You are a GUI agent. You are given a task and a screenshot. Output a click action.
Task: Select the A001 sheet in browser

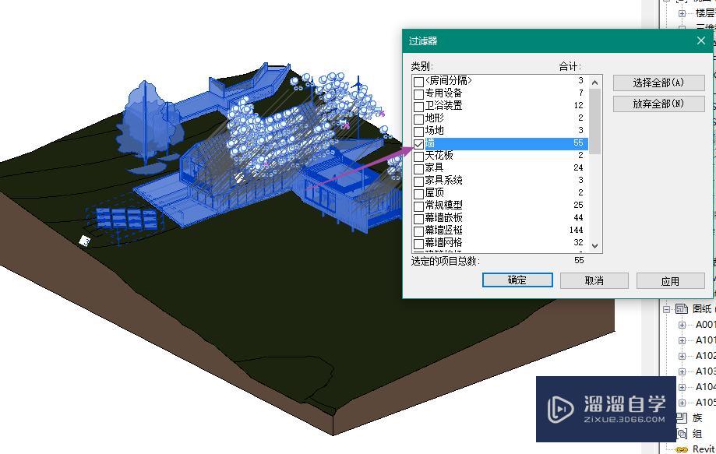click(x=706, y=325)
